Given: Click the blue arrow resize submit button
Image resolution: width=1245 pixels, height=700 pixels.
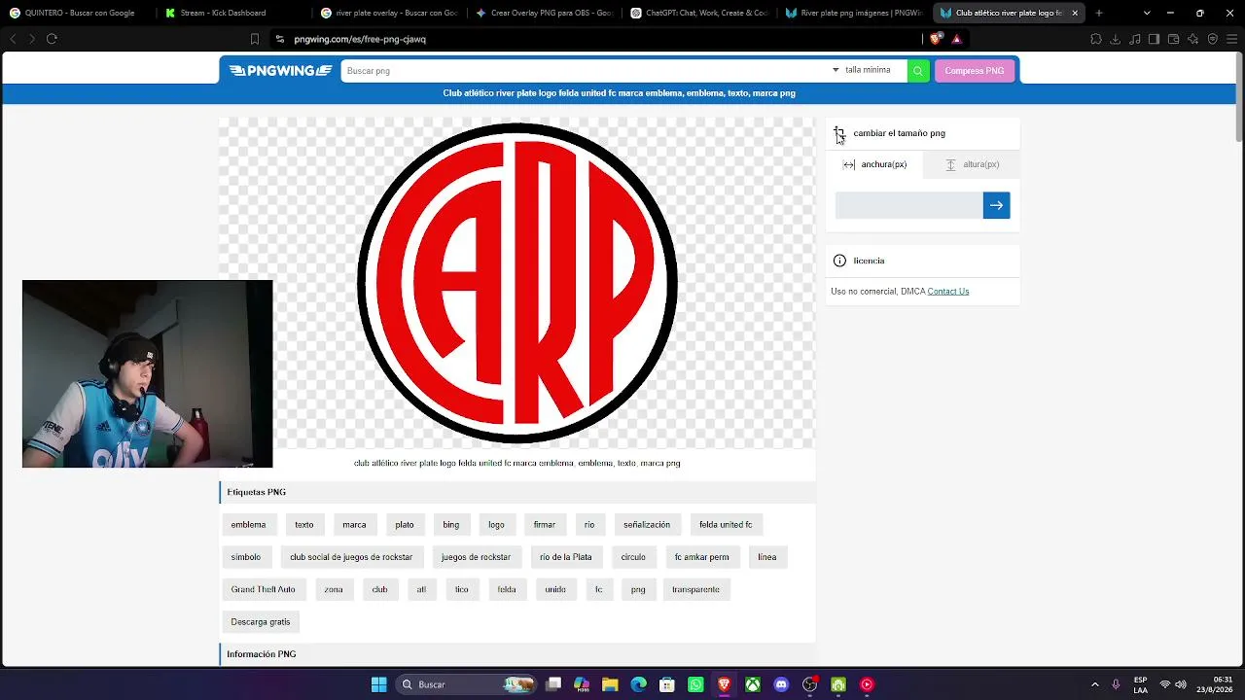Looking at the screenshot, I should coord(996,205).
